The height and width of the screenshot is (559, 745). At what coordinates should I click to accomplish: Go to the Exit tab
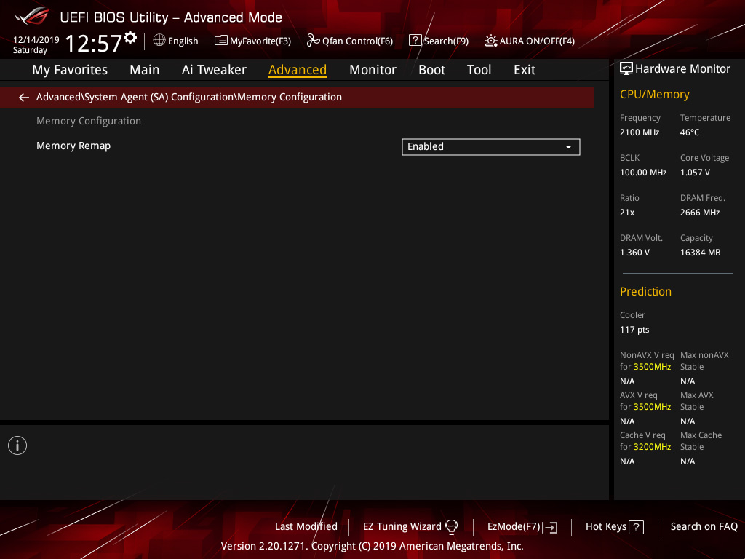click(525, 70)
